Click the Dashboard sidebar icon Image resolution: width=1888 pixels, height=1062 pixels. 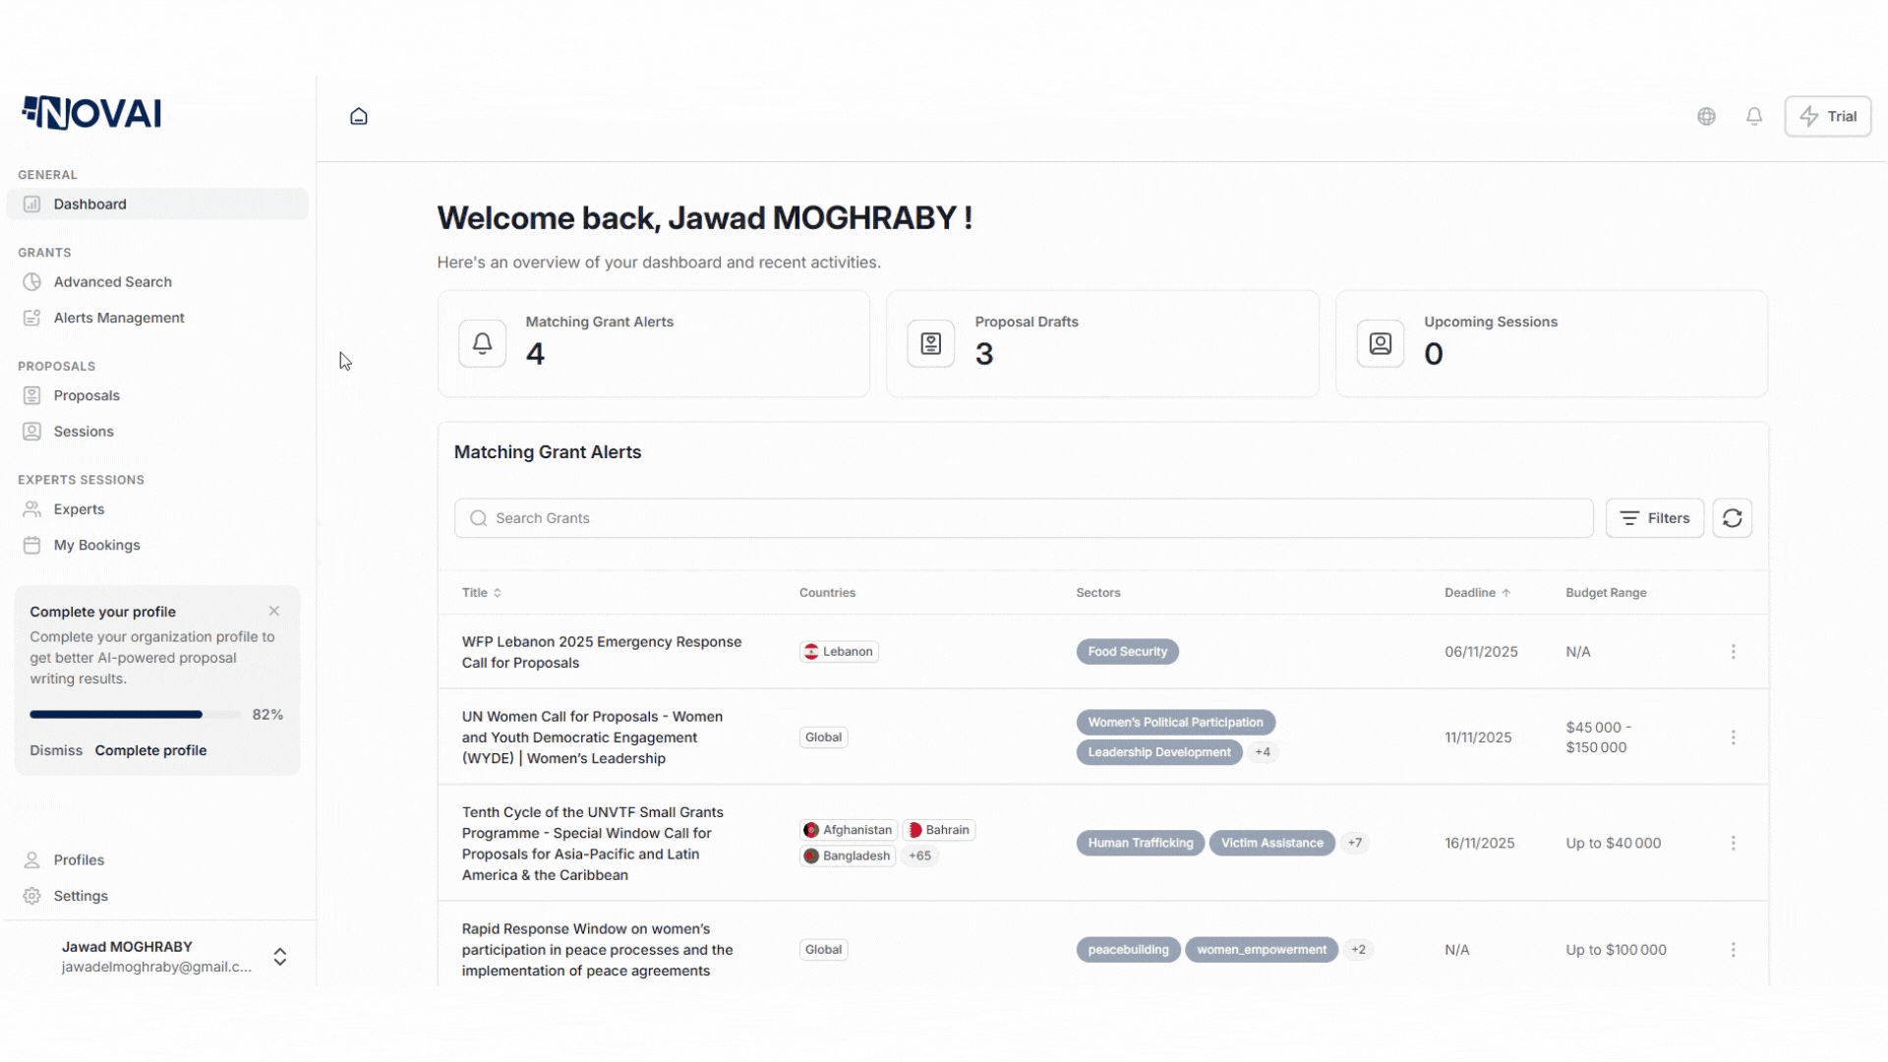[x=32, y=205]
